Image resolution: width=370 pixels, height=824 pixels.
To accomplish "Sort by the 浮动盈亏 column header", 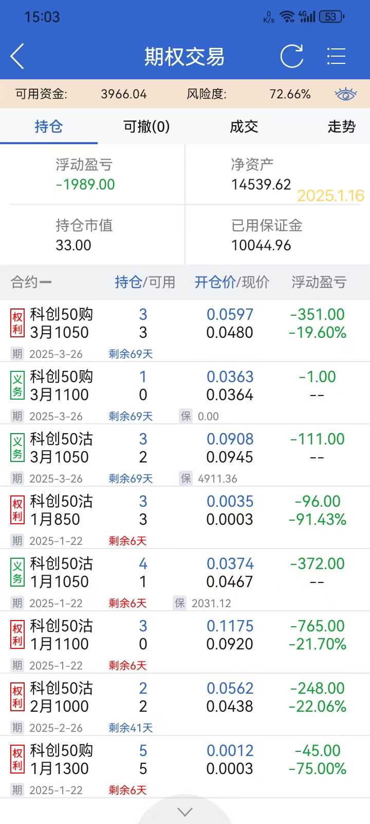I will click(319, 282).
